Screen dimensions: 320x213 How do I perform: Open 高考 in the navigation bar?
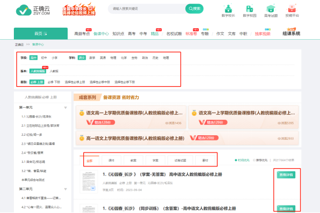click(132, 34)
